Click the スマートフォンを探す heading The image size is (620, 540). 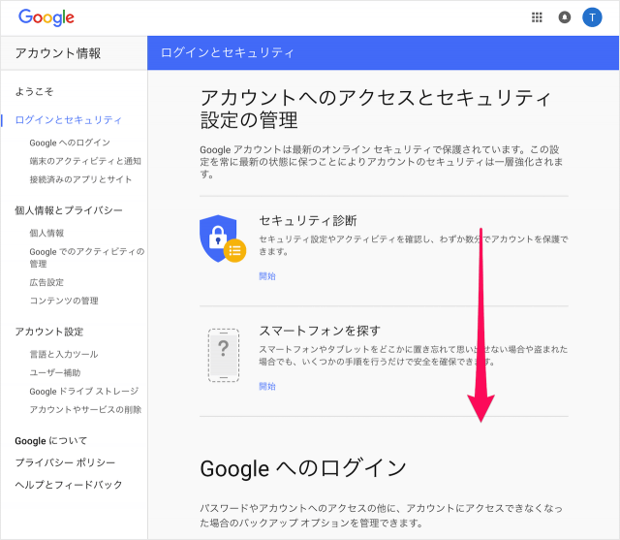click(320, 331)
